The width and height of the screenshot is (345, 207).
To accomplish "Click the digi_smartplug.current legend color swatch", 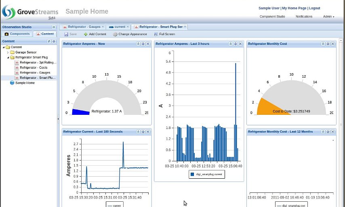I will (x=192, y=174).
